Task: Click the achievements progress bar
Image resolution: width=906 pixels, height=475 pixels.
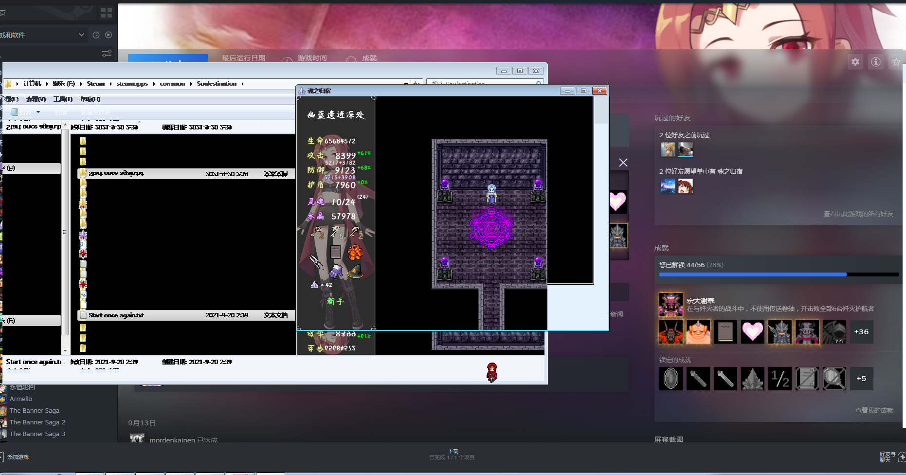Action: point(779,274)
